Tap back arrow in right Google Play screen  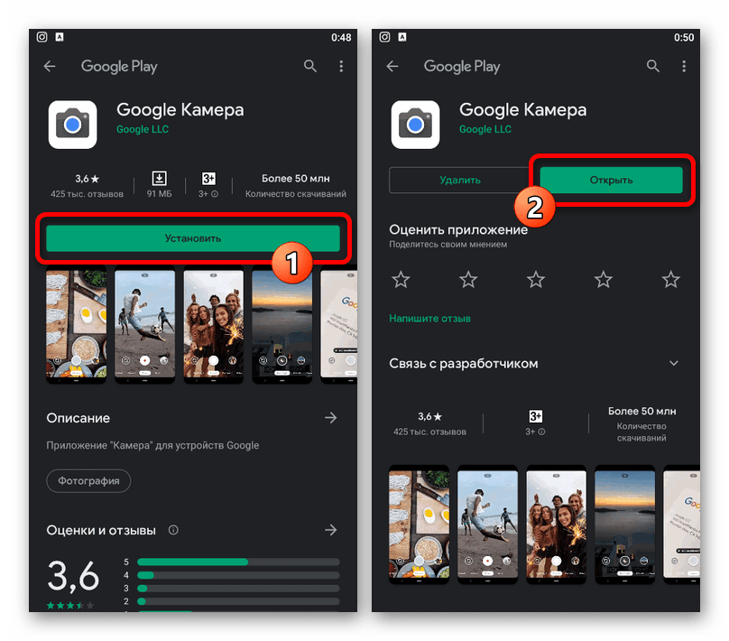392,67
